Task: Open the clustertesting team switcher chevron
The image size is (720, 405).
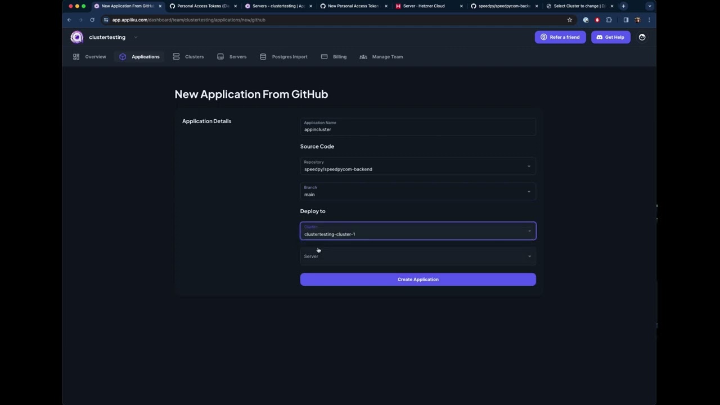Action: (136, 37)
